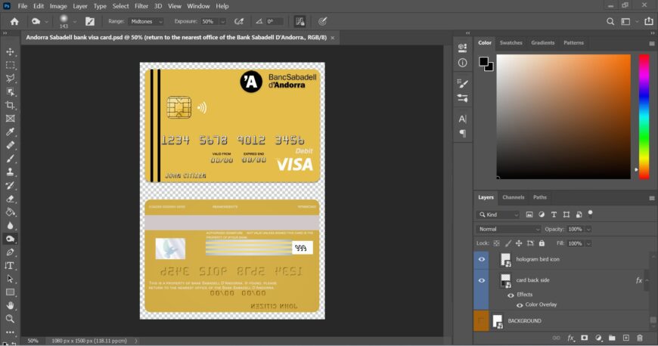The width and height of the screenshot is (658, 346).
Task: Toggle pressure for size icon
Action: [x=322, y=21]
